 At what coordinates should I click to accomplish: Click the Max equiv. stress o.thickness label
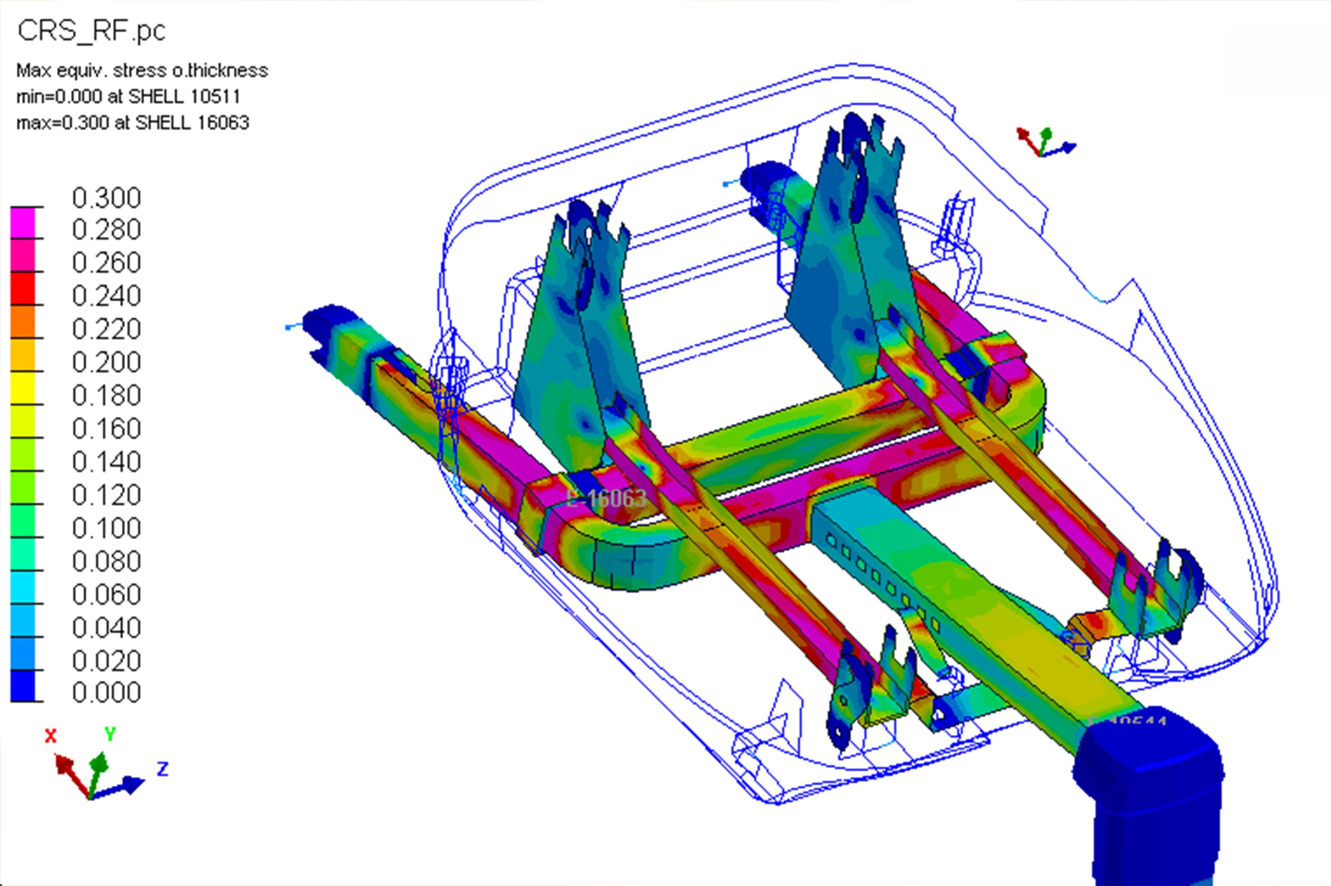[x=142, y=71]
